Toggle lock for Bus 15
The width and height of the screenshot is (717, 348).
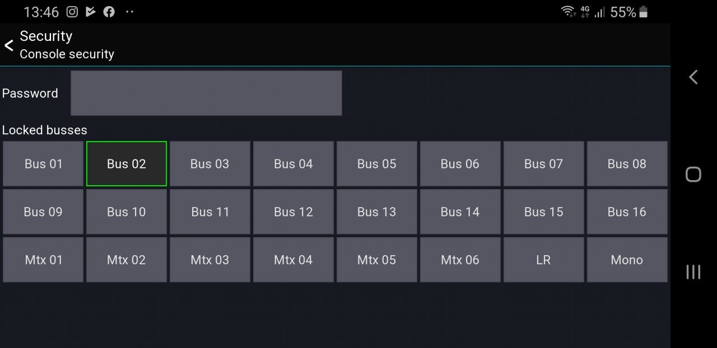(x=543, y=212)
